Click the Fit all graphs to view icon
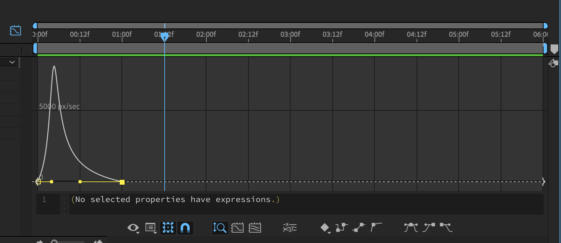Screen dimensions: 561x243 coord(255,228)
